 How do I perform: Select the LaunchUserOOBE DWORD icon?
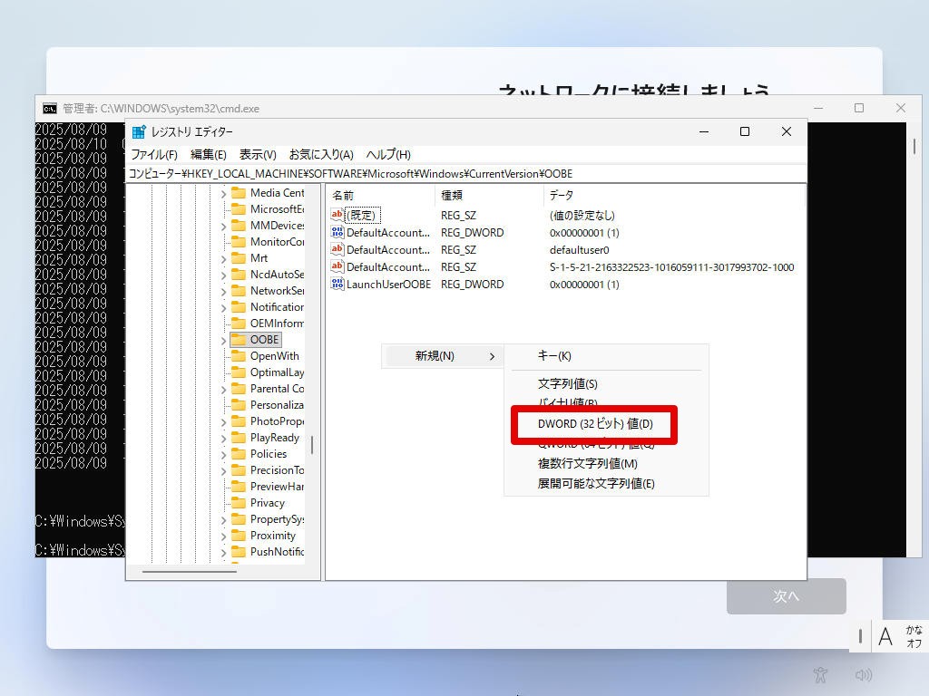[x=337, y=284]
